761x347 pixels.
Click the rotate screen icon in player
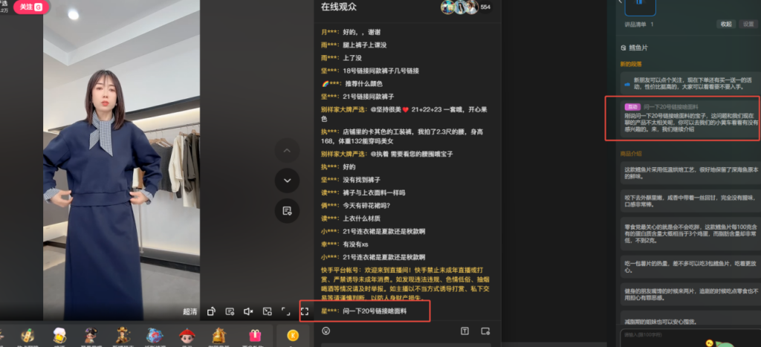click(x=212, y=311)
